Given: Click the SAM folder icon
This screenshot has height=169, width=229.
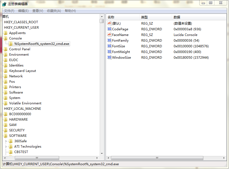Looking at the screenshot, I should [6, 125].
